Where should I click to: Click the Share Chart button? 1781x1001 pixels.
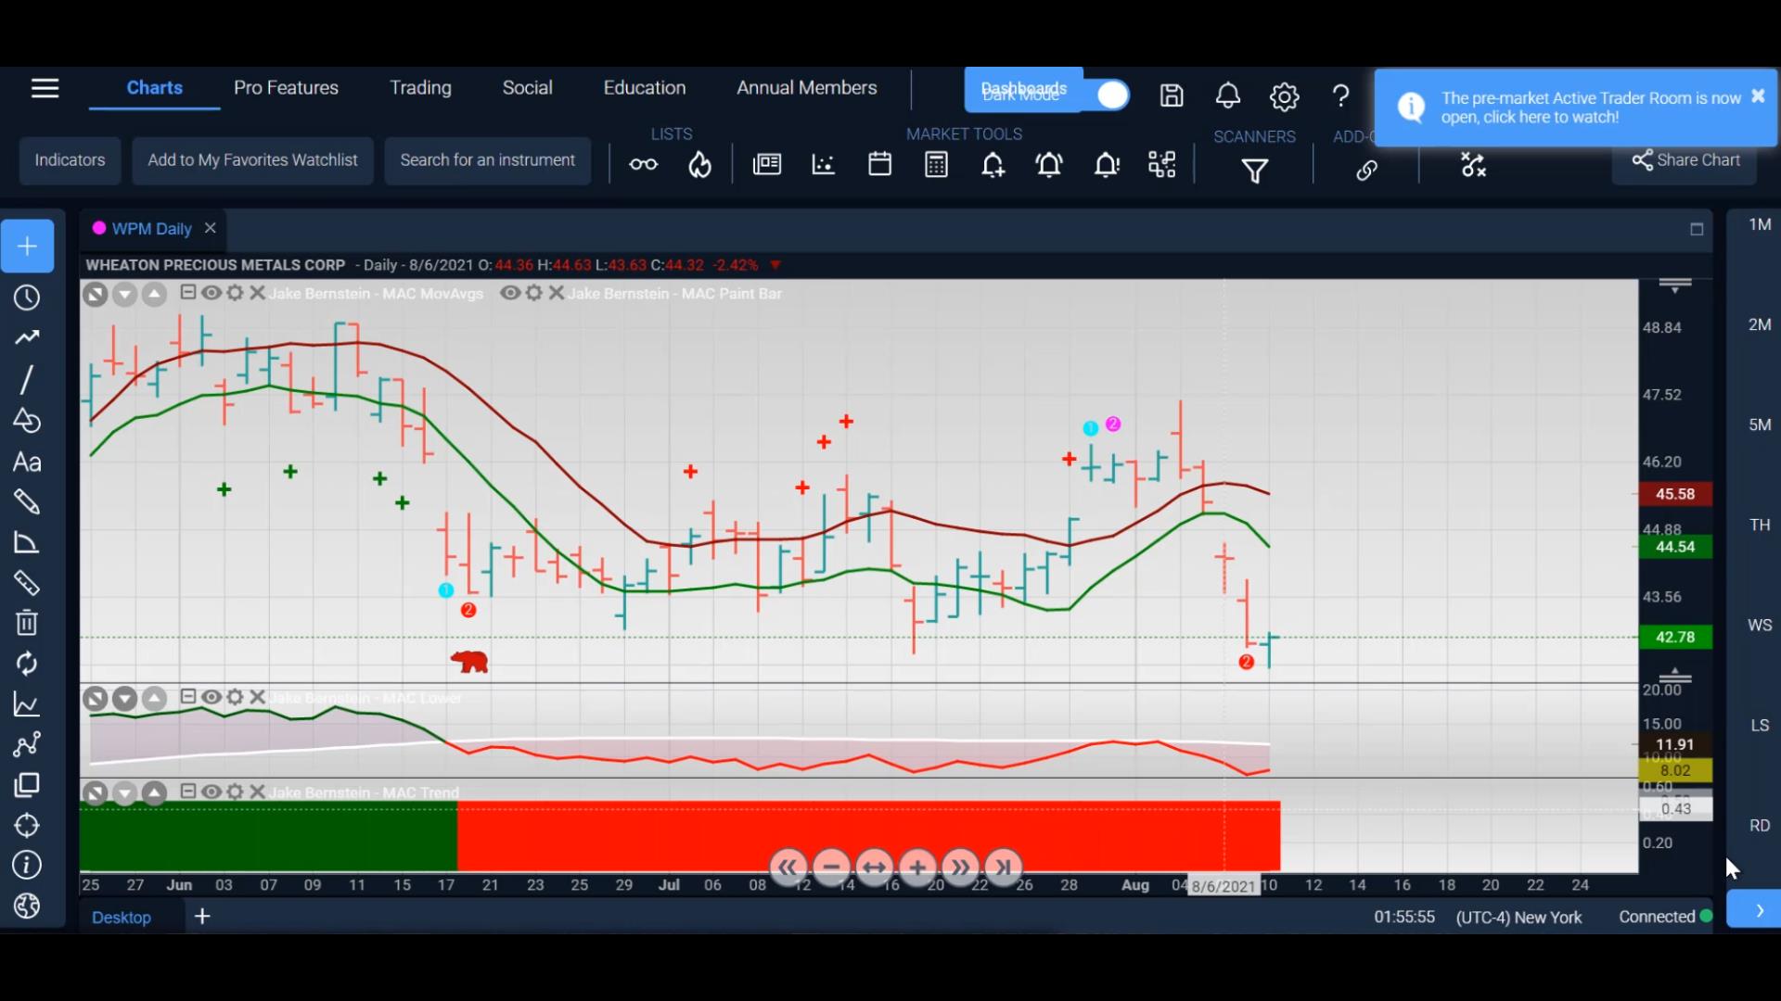click(x=1685, y=160)
